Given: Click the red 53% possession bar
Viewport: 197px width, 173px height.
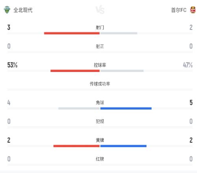Looking at the screenshot, I should tap(75, 71).
